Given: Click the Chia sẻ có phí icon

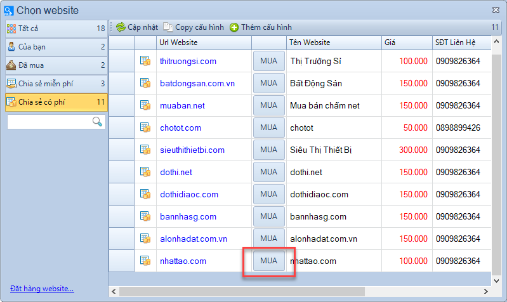Looking at the screenshot, I should 11,102.
